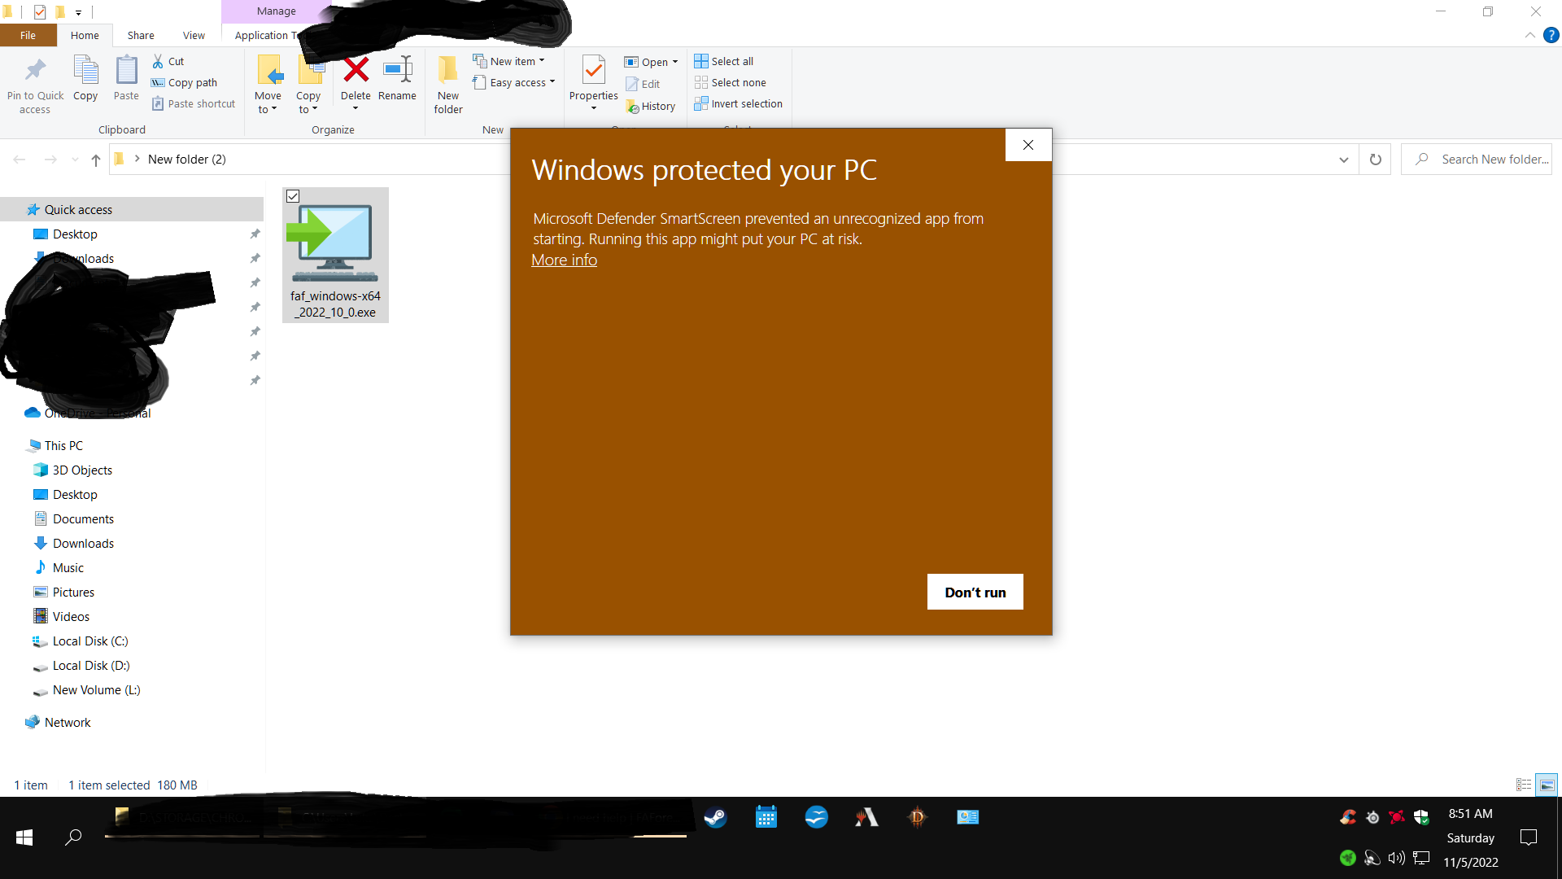Click the Don't run button

[975, 592]
